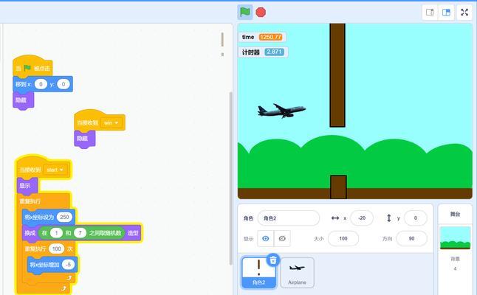Click the 隐藏 block under win message
The height and width of the screenshot is (295, 477).
pyautogui.click(x=85, y=139)
